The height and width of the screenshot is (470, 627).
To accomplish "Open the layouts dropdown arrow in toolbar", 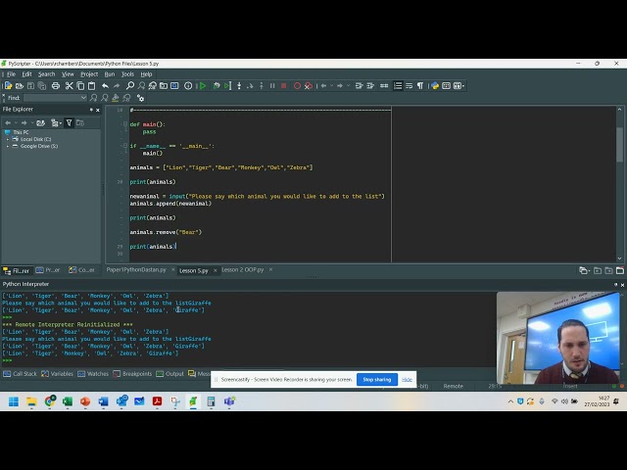I will tap(463, 86).
